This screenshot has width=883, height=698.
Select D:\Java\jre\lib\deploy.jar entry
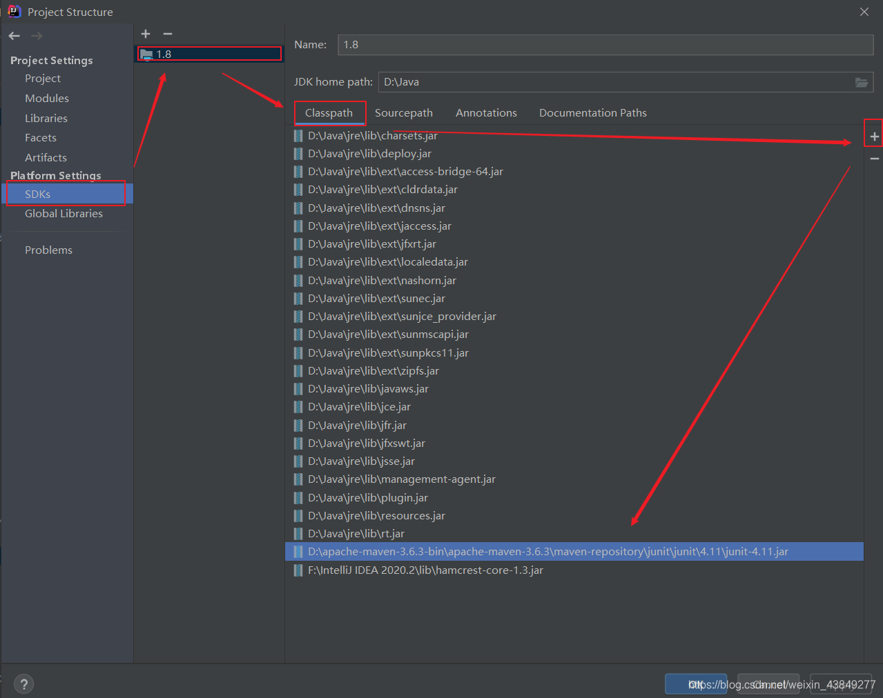coord(574,154)
